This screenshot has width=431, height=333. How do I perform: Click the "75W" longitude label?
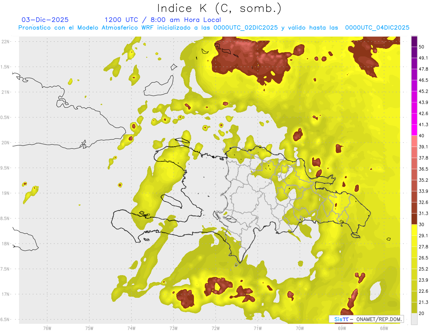coord(89,328)
